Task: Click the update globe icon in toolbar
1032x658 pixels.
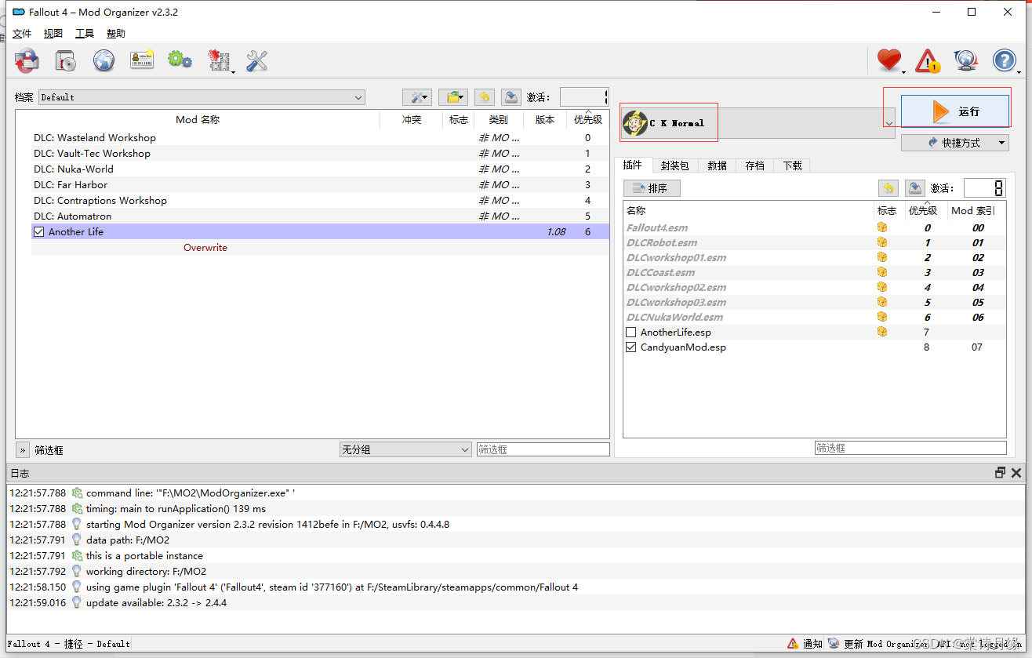Action: point(965,60)
